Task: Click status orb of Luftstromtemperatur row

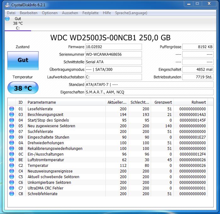Action: coord(12,160)
